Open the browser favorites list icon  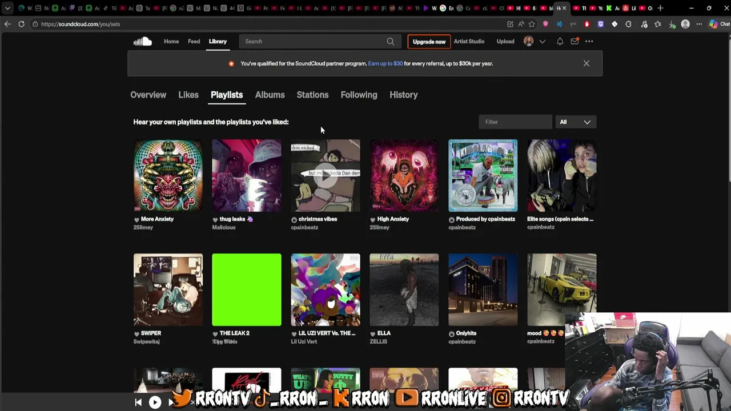coord(657,24)
